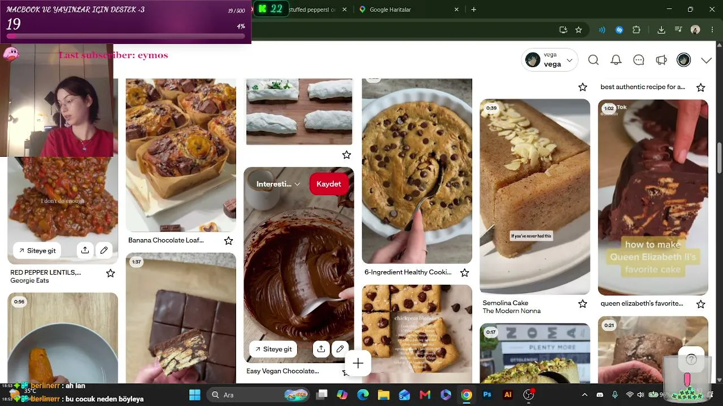Open the Banana Chocolate Loaf title

(166, 240)
